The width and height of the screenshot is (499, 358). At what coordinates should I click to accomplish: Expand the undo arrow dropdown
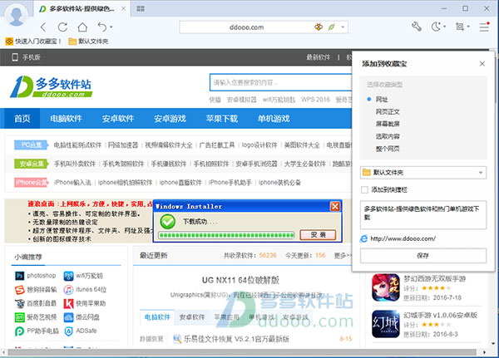(x=111, y=27)
